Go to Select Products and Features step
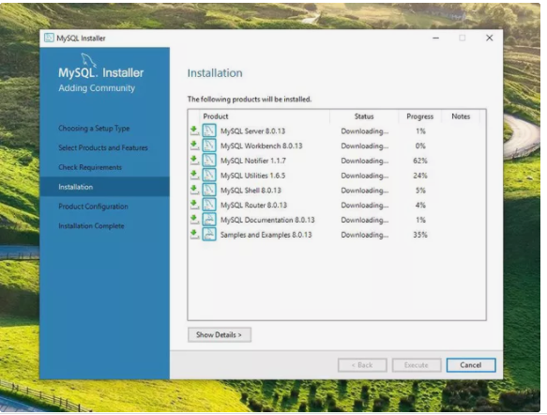Image resolution: width=547 pixels, height=415 pixels. pos(103,147)
